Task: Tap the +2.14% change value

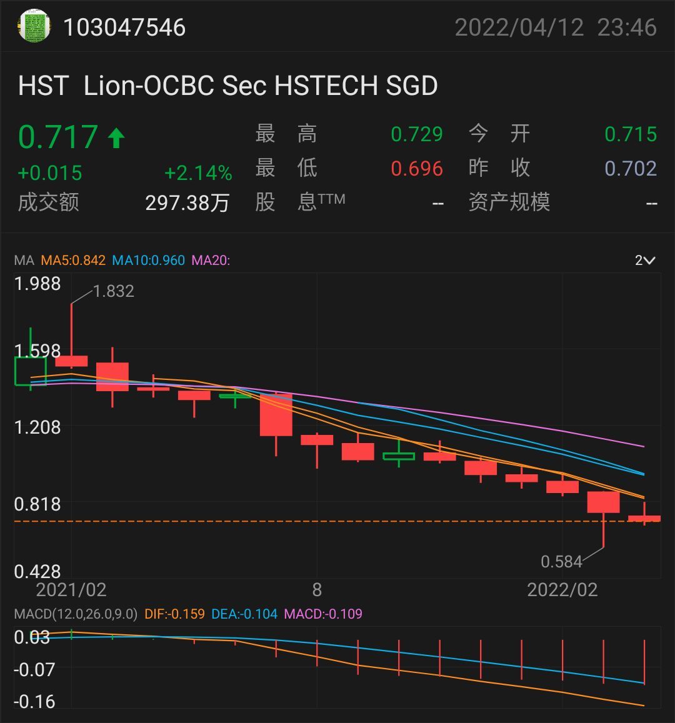Action: click(198, 173)
